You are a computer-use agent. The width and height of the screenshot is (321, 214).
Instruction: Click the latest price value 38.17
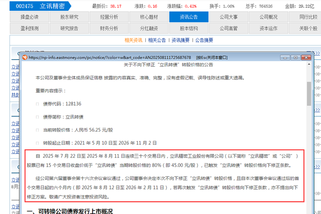(x=116, y=6)
